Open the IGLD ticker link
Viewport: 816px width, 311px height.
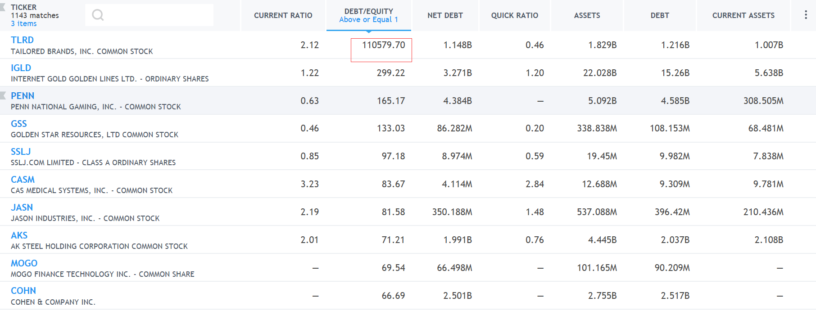(x=21, y=68)
